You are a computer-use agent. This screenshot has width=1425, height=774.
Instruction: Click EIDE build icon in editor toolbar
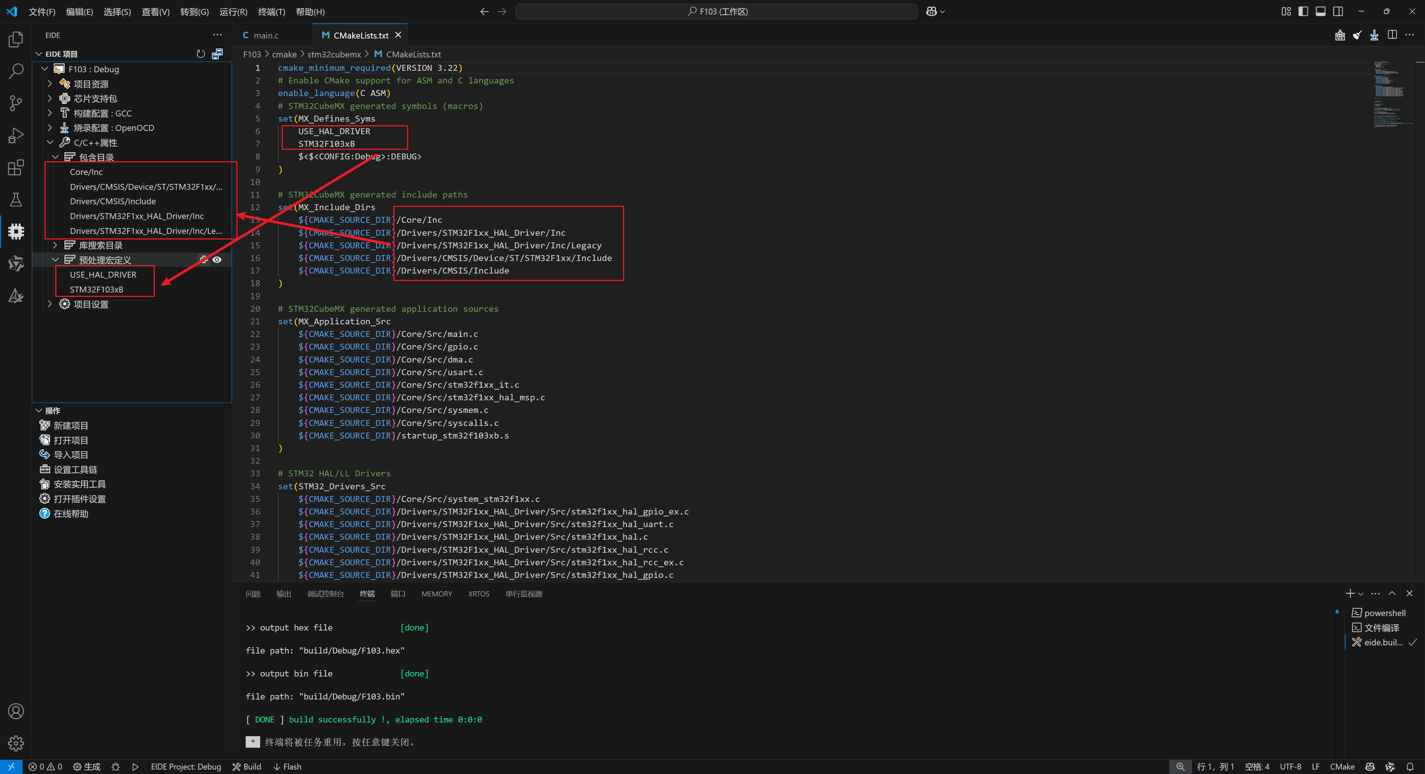1340,35
